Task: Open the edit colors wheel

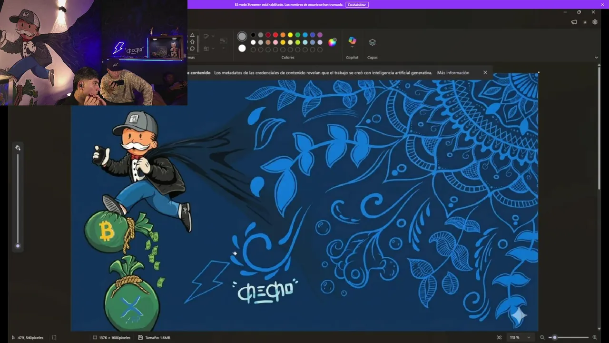Action: coord(332,42)
